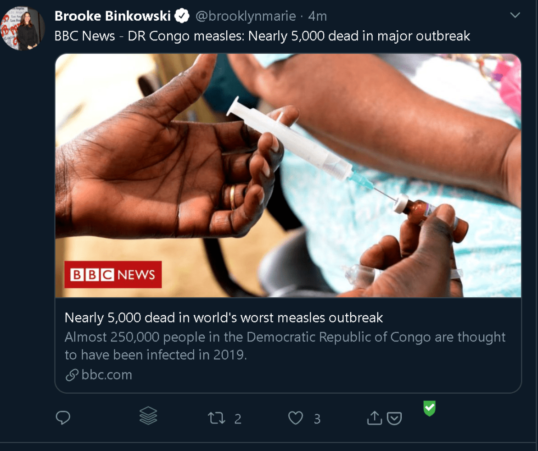Click the @brooklynmarie handle
Viewport: 538px width, 451px height.
click(246, 17)
